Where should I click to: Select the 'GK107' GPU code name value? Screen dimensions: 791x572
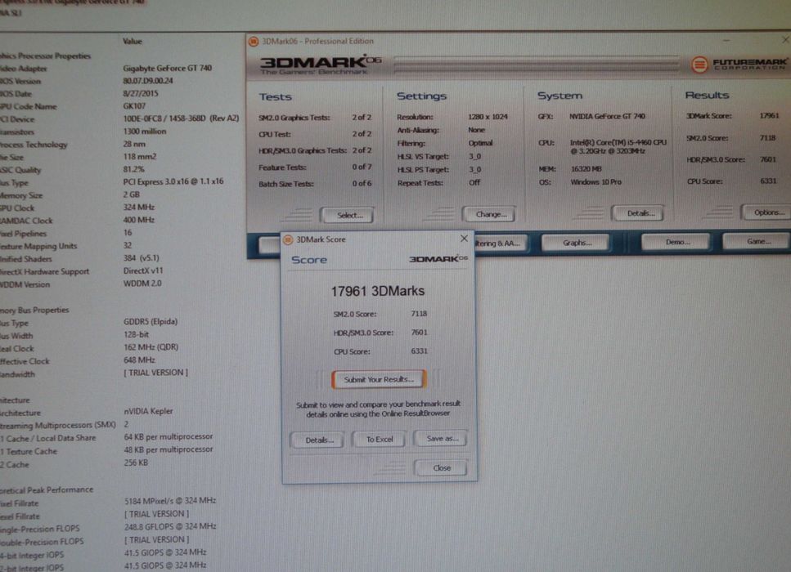tap(134, 106)
